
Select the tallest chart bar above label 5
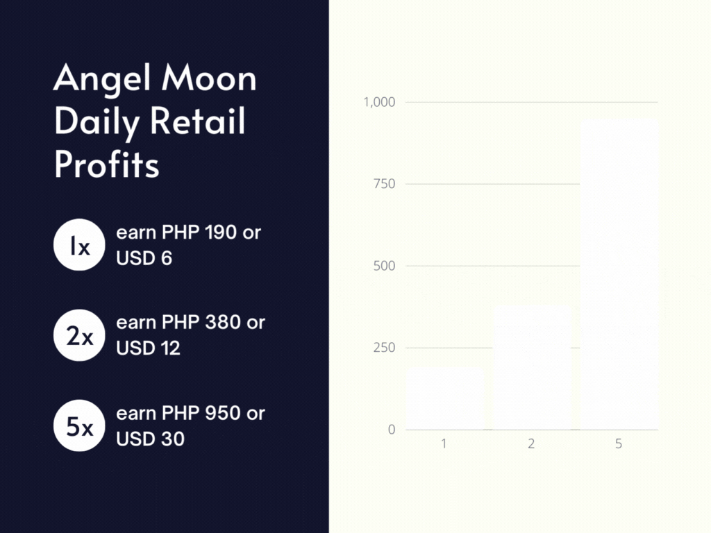[619, 274]
